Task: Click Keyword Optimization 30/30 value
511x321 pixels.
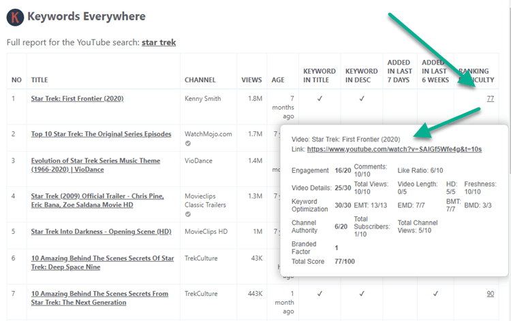Action: (x=343, y=205)
